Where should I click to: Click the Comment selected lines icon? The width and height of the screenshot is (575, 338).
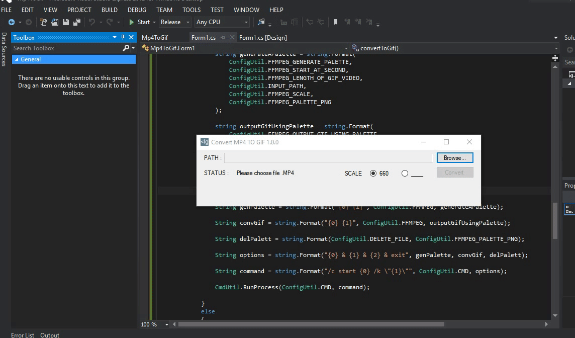310,22
